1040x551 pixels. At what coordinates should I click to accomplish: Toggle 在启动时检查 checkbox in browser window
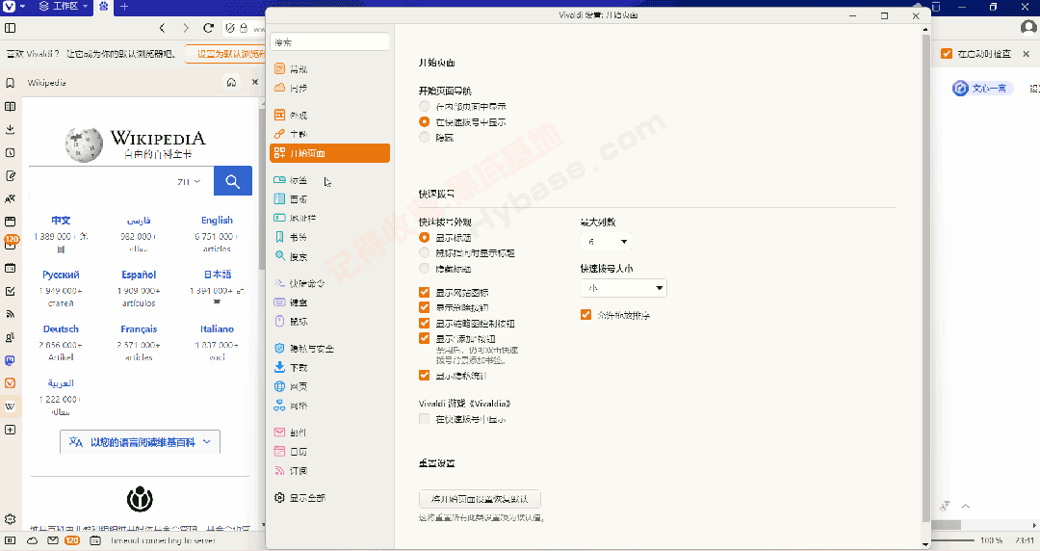(947, 54)
